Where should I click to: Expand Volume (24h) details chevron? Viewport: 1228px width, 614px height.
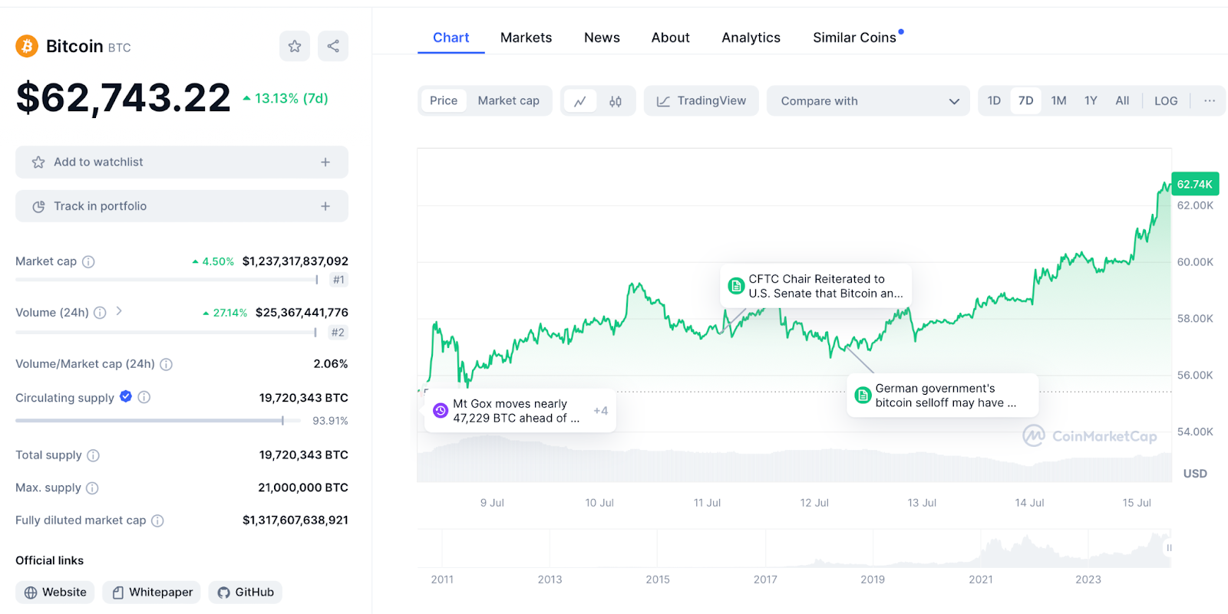click(x=119, y=311)
